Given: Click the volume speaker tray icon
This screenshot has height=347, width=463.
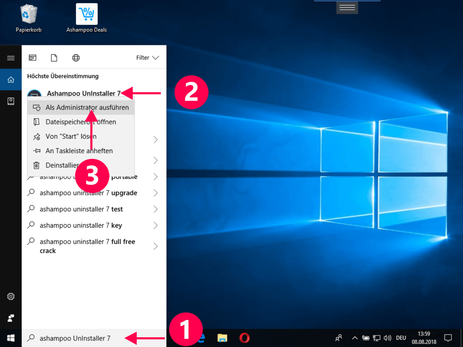Looking at the screenshot, I should coord(387,338).
